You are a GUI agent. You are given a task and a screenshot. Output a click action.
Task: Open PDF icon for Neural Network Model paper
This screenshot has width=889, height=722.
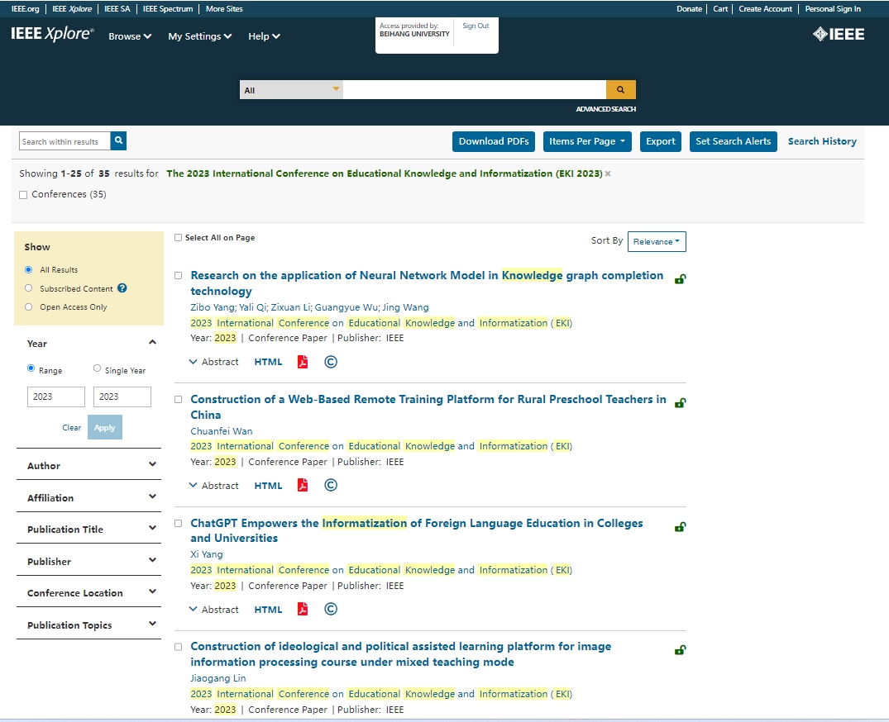[x=303, y=362]
